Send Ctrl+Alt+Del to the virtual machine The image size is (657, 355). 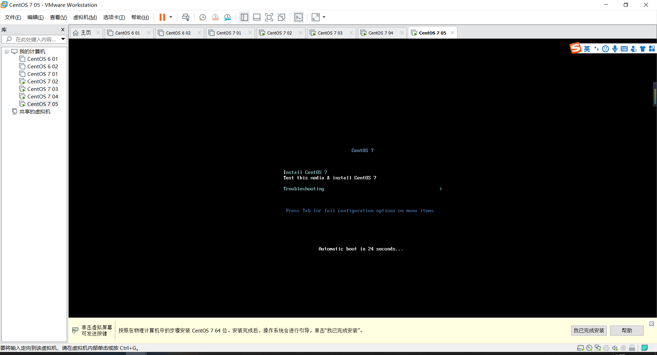coord(185,17)
